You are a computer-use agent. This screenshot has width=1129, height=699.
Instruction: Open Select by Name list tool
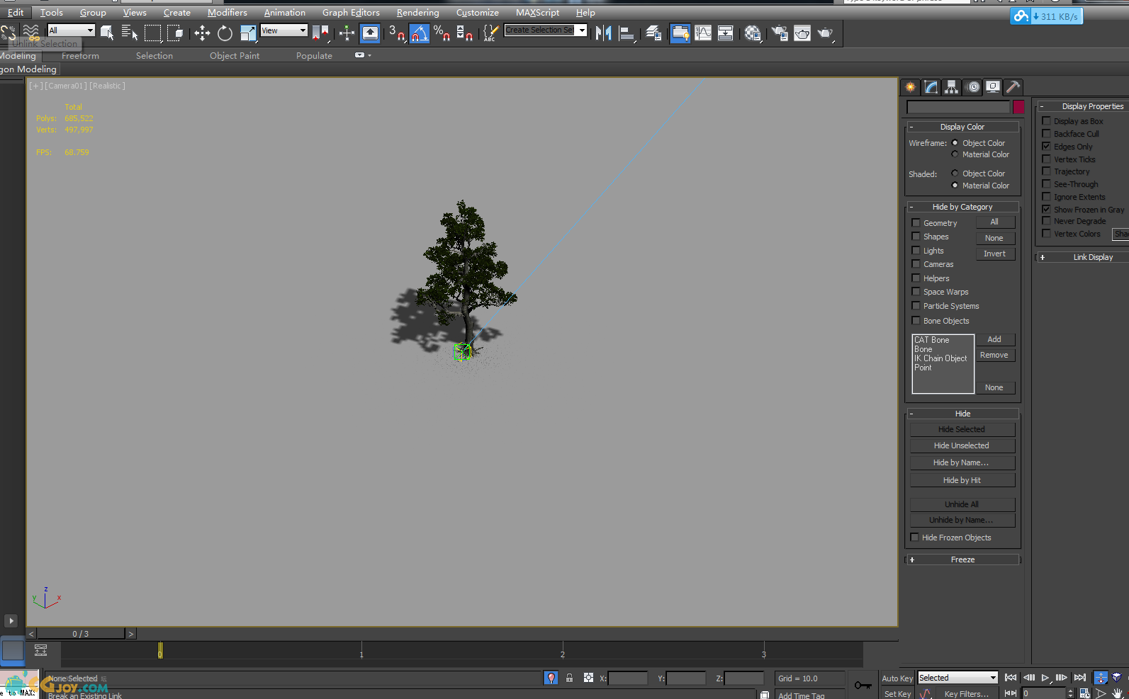[x=130, y=33]
